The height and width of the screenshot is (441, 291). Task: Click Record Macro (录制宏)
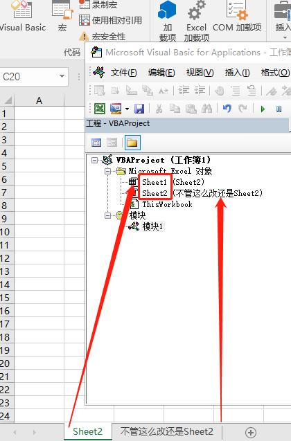98,4
